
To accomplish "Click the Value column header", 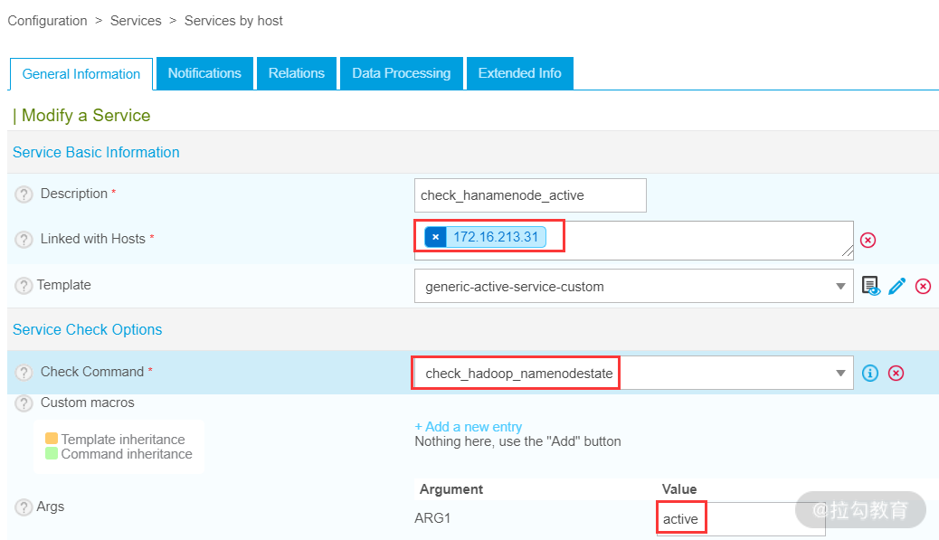I will pos(679,489).
